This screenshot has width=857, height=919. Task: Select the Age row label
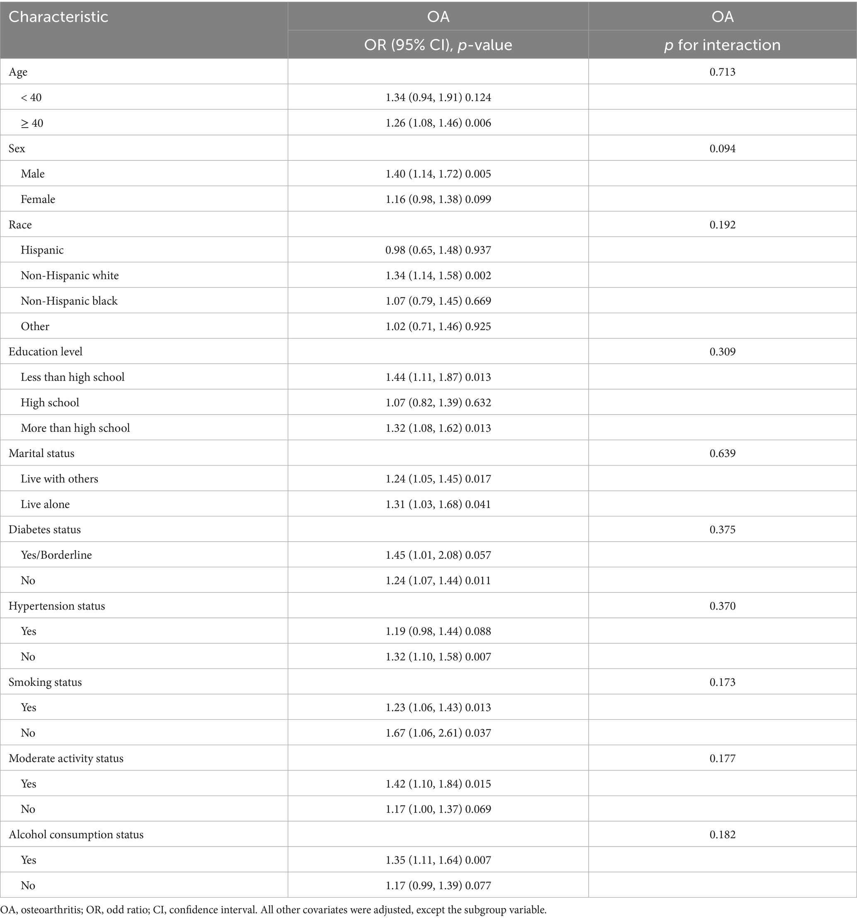point(18,72)
